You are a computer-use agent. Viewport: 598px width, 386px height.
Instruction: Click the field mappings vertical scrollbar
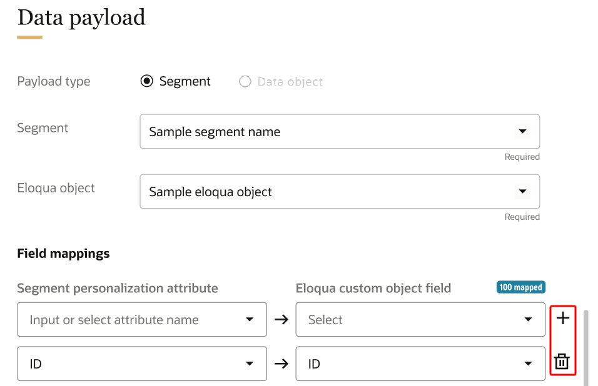586,347
